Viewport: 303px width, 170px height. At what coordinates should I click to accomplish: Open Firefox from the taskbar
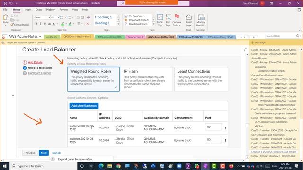[x=232, y=166]
